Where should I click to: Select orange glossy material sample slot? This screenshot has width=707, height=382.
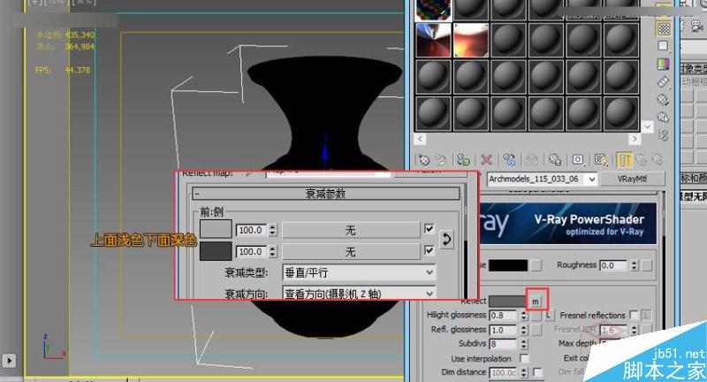471,40
